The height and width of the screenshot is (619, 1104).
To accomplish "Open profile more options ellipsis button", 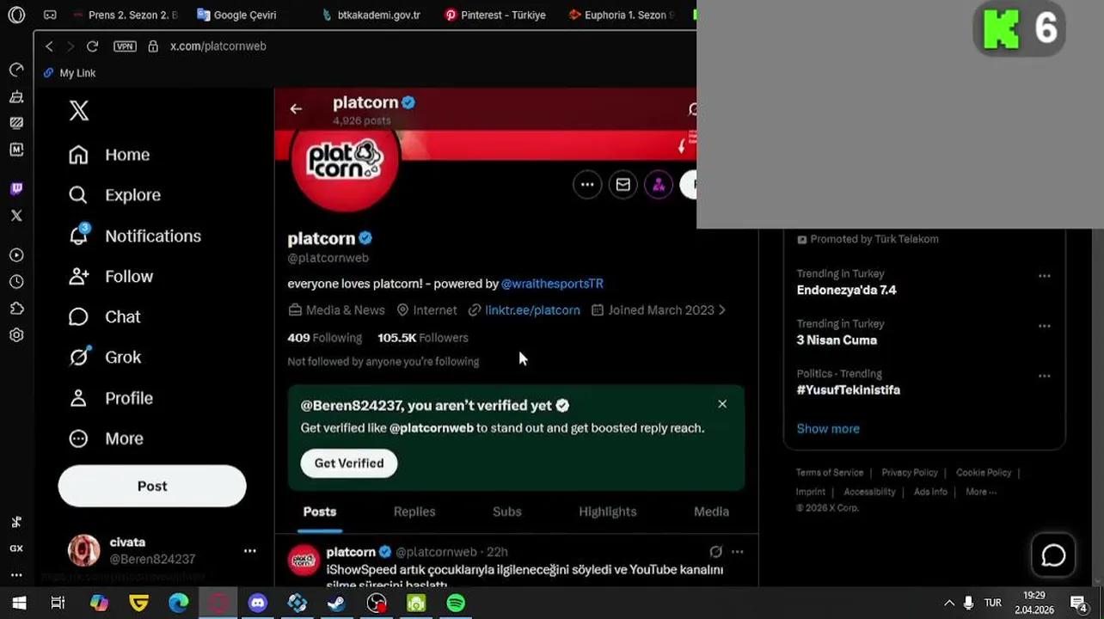I will point(587,184).
